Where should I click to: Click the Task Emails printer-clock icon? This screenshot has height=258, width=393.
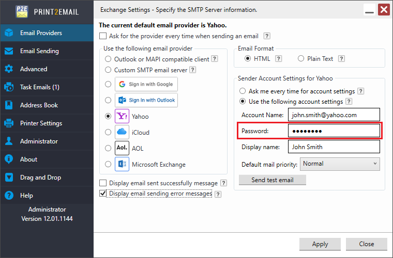click(9, 87)
